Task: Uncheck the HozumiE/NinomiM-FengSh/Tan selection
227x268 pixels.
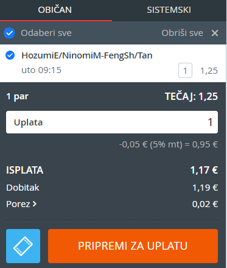Action: (x=10, y=55)
